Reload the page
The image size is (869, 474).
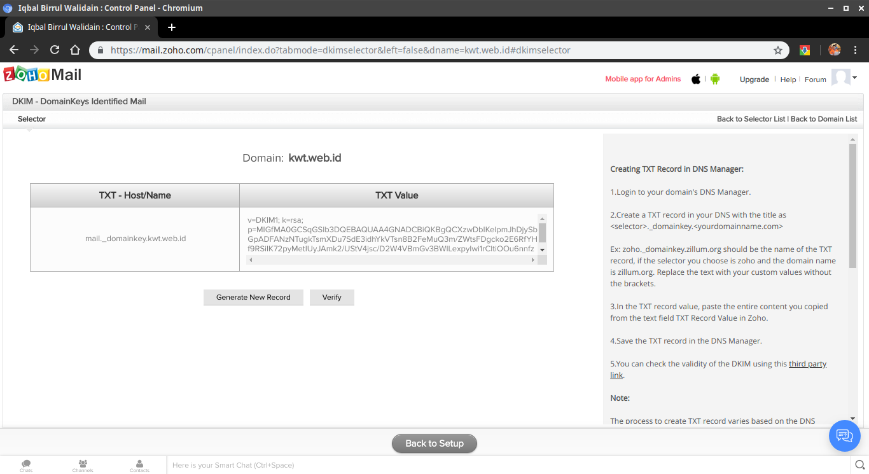click(55, 50)
